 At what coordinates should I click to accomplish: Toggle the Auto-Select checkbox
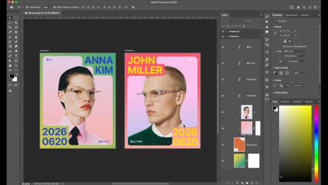pos(27,7)
